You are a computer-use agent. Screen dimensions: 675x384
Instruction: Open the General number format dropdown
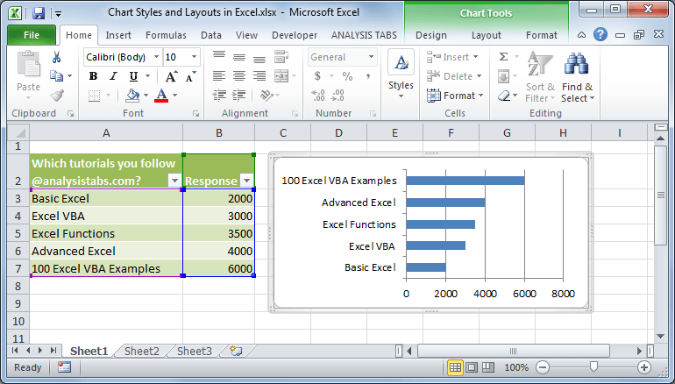click(371, 57)
